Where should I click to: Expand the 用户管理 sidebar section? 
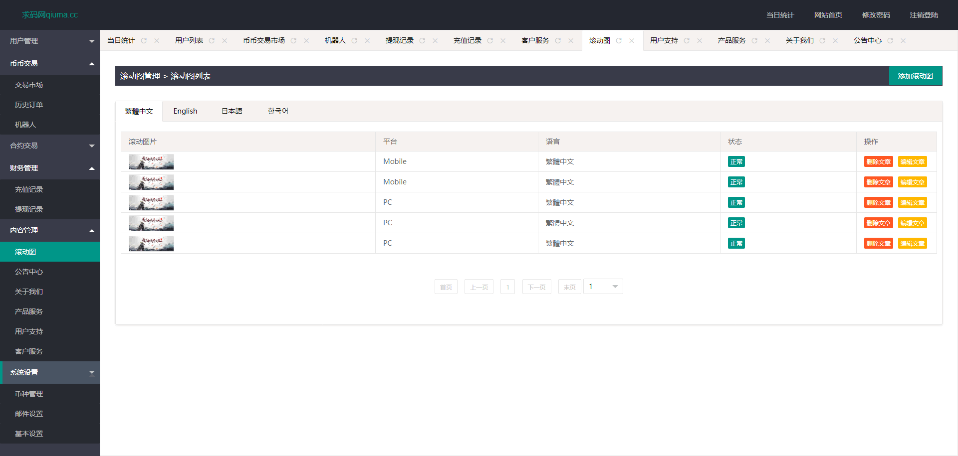click(x=50, y=41)
